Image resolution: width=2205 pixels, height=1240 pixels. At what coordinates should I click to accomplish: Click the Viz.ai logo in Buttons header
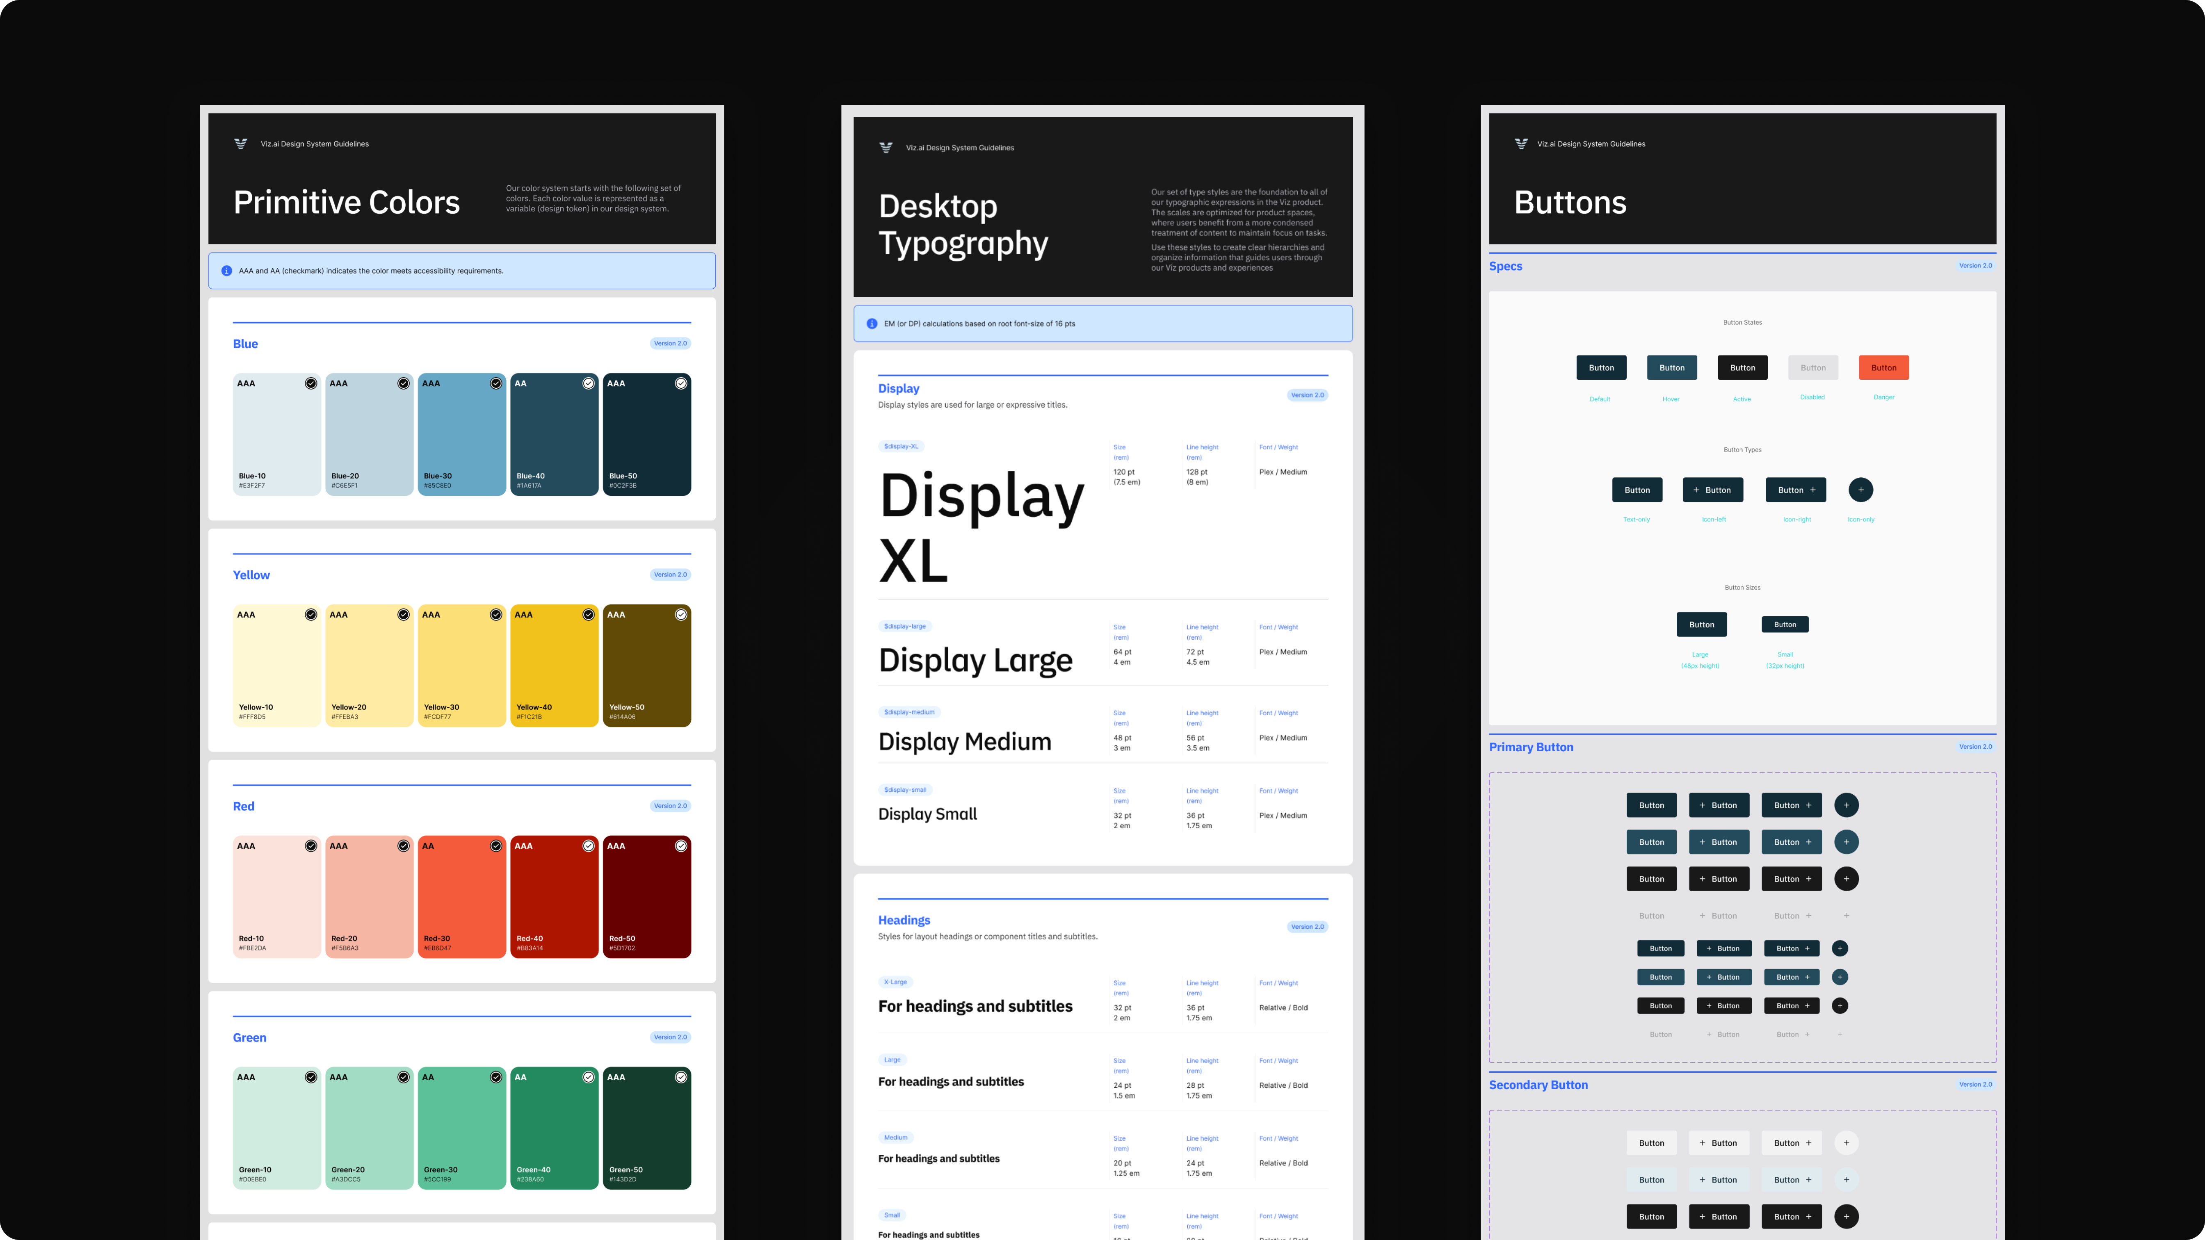point(1521,144)
